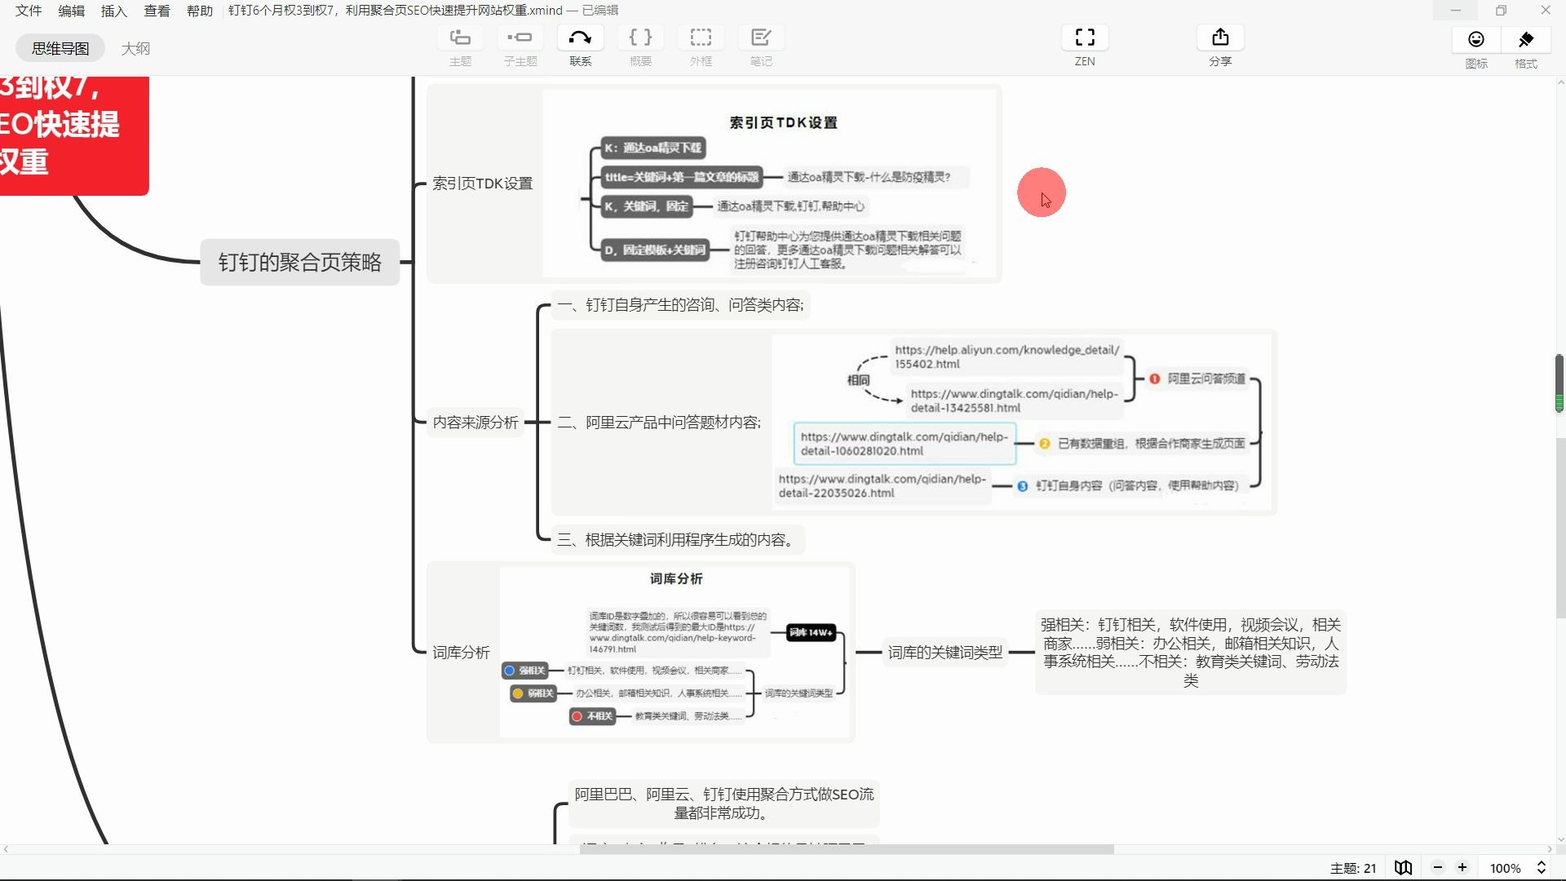The height and width of the screenshot is (881, 1566).
Task: Open the 图标 markers panel
Action: pyautogui.click(x=1476, y=48)
